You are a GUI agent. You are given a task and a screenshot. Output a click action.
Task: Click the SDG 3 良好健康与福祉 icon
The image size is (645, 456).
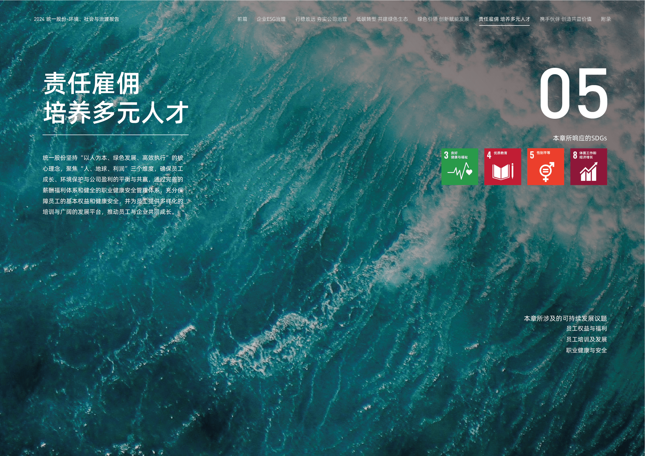460,167
